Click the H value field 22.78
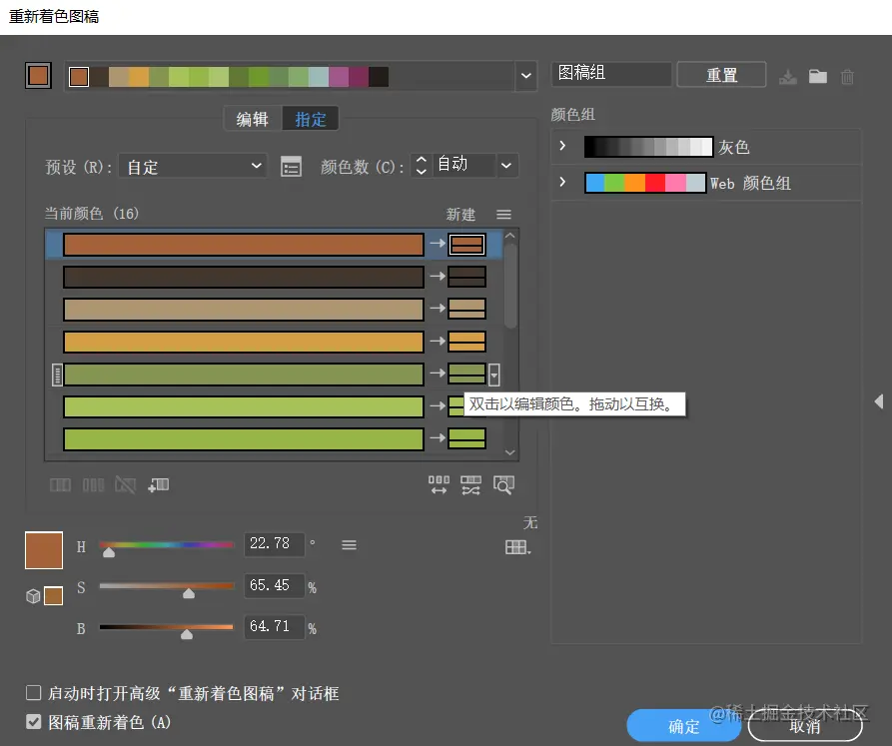The image size is (892, 746). click(x=275, y=544)
